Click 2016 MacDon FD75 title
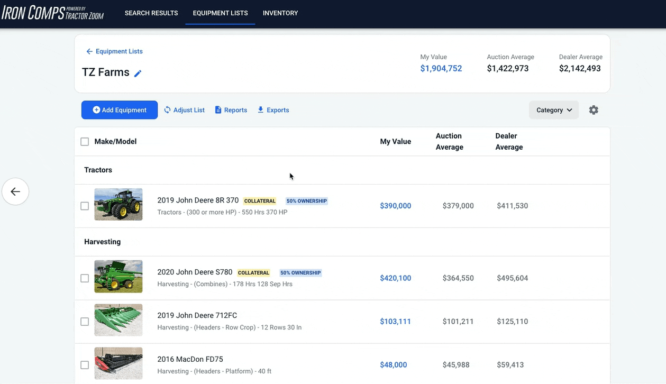Viewport: 666px width, 384px height. tap(190, 359)
